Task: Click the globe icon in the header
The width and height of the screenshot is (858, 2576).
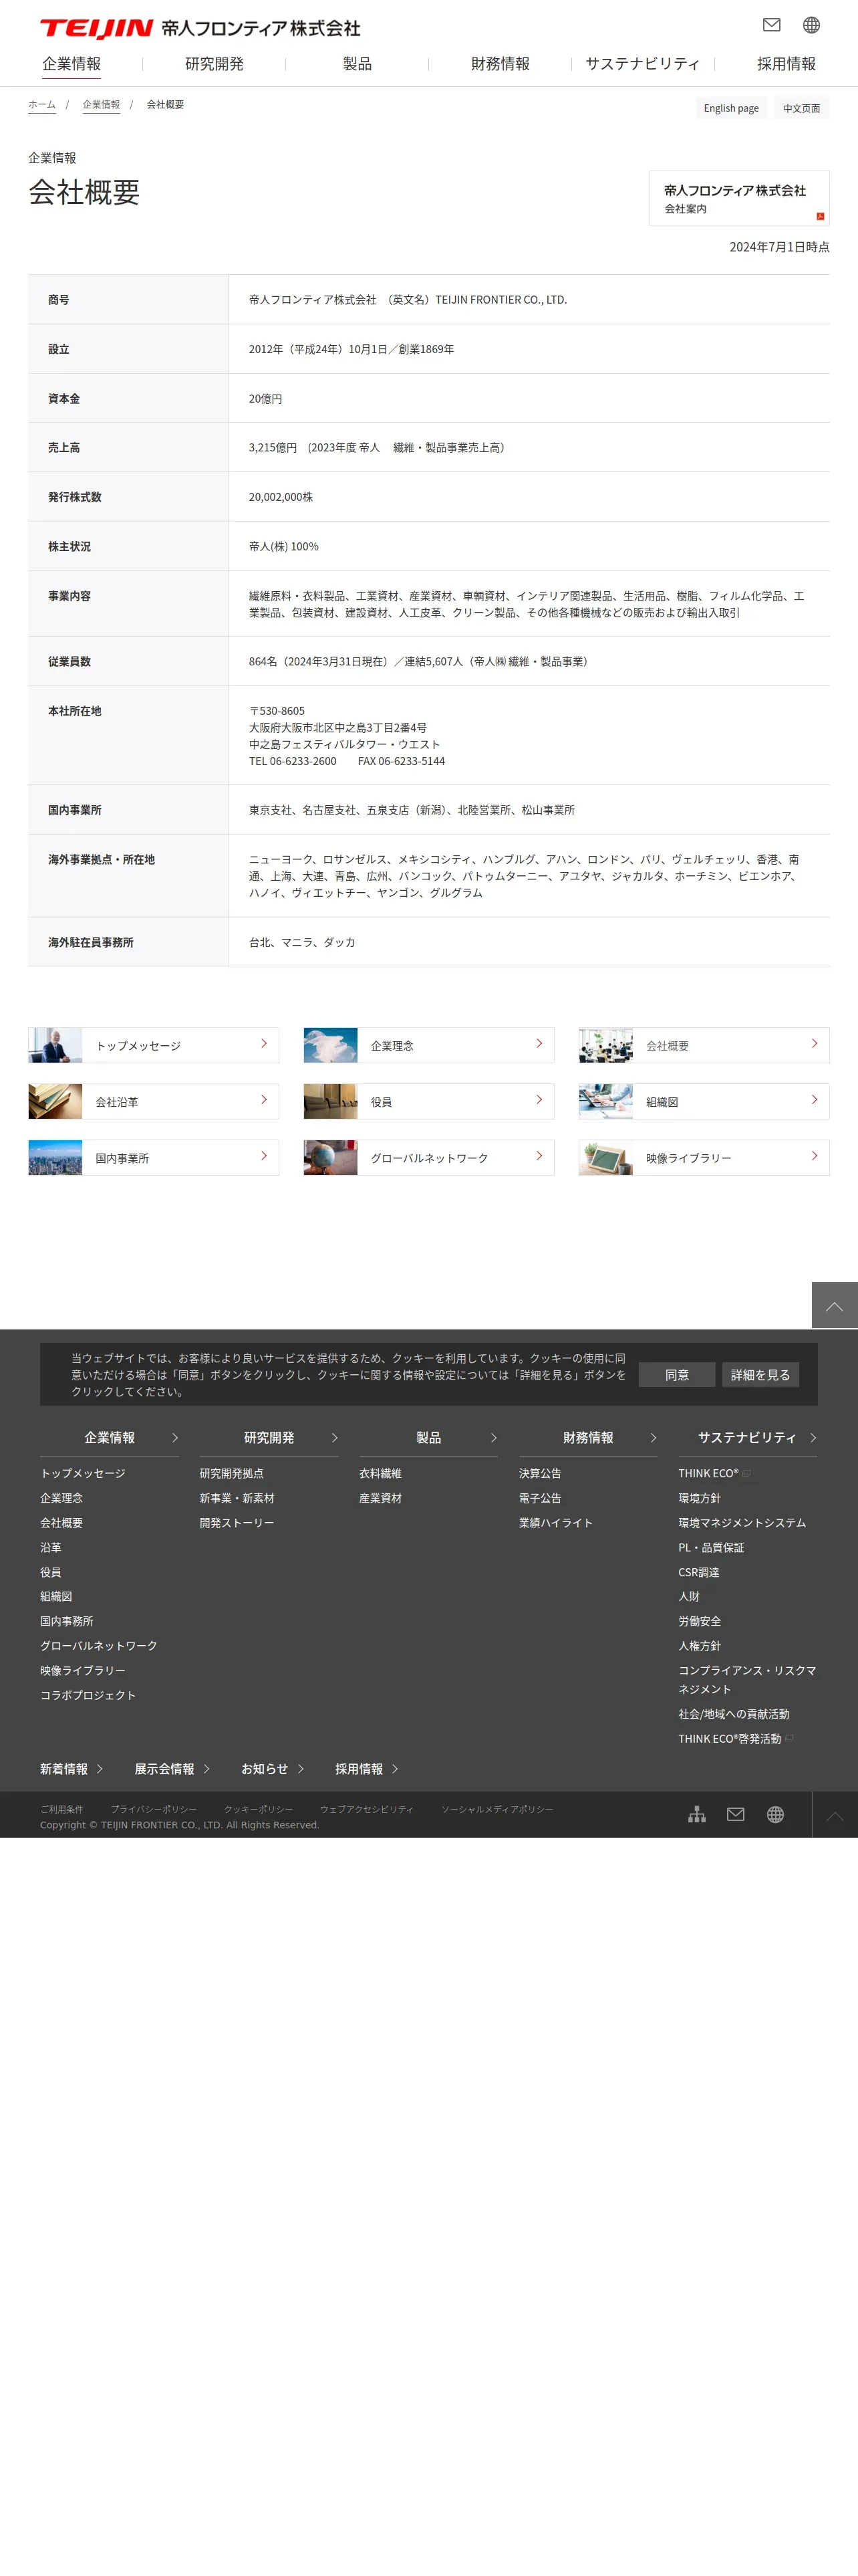Action: click(811, 25)
